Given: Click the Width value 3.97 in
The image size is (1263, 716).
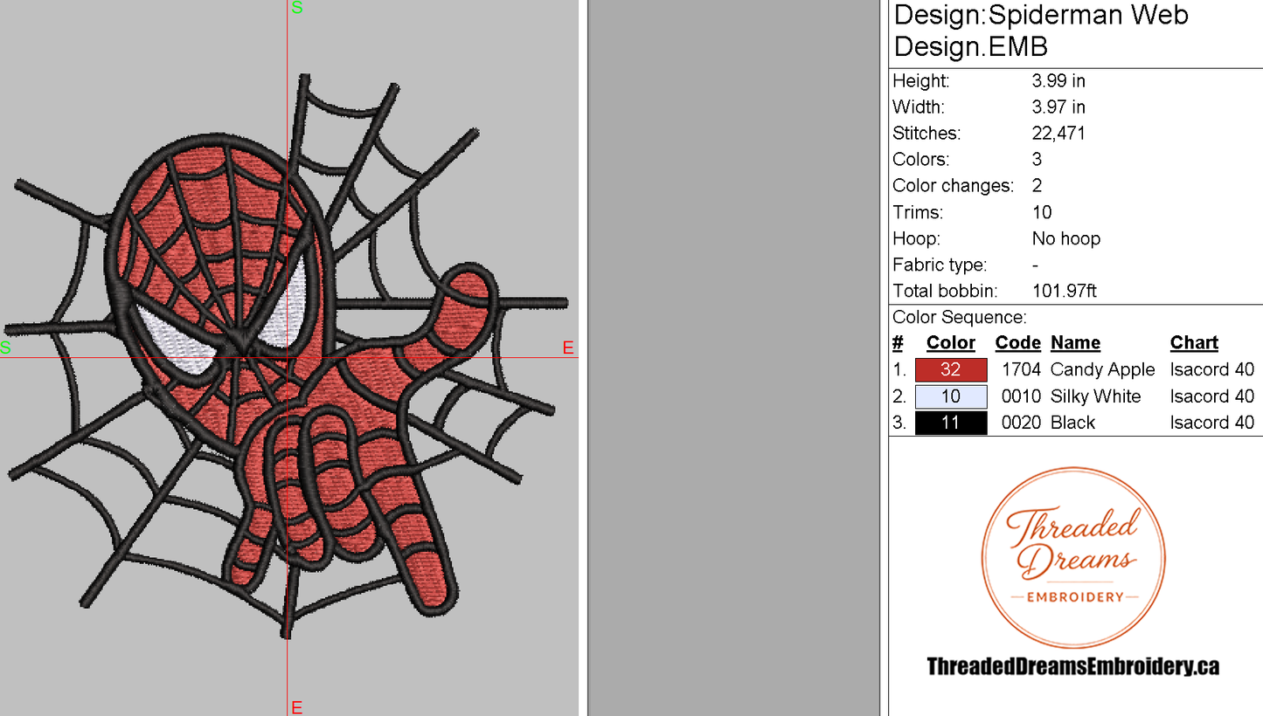Looking at the screenshot, I should (x=1058, y=107).
